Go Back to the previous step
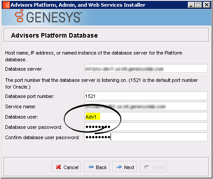Viewport: 213px width, 179px height. click(97, 167)
